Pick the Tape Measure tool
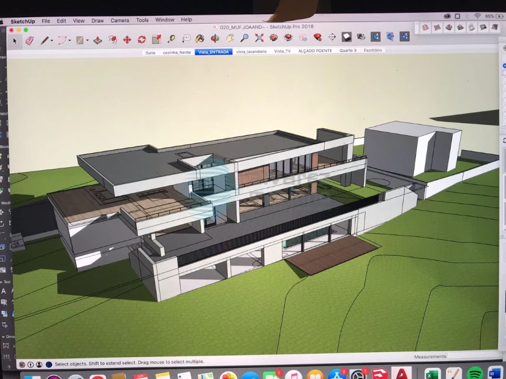 171,39
